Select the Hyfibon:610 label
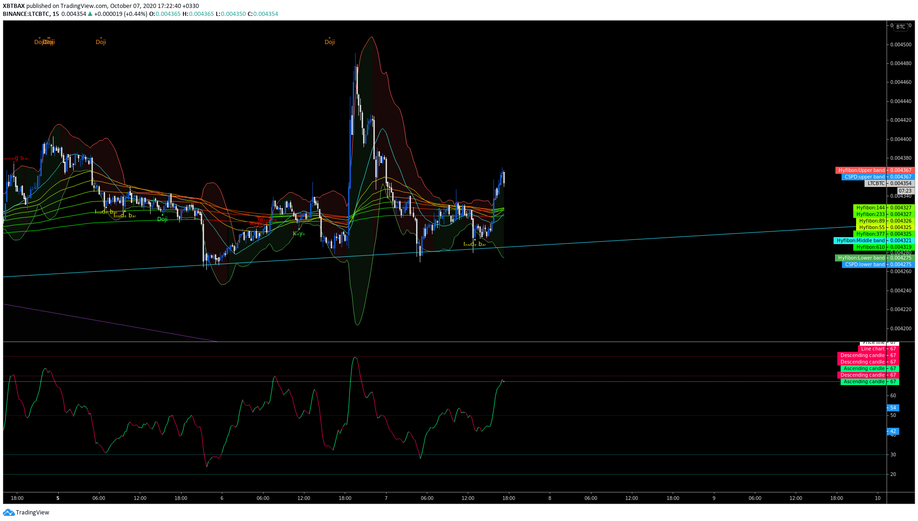 (883, 247)
